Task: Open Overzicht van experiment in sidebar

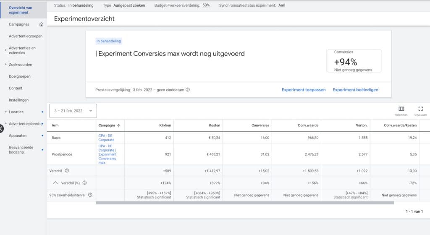Action: pos(20,10)
